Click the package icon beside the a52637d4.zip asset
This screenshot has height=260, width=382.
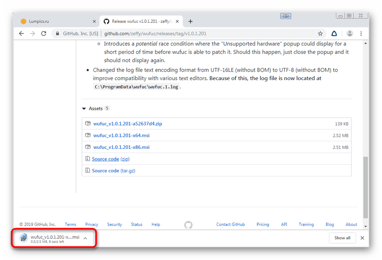88,123
